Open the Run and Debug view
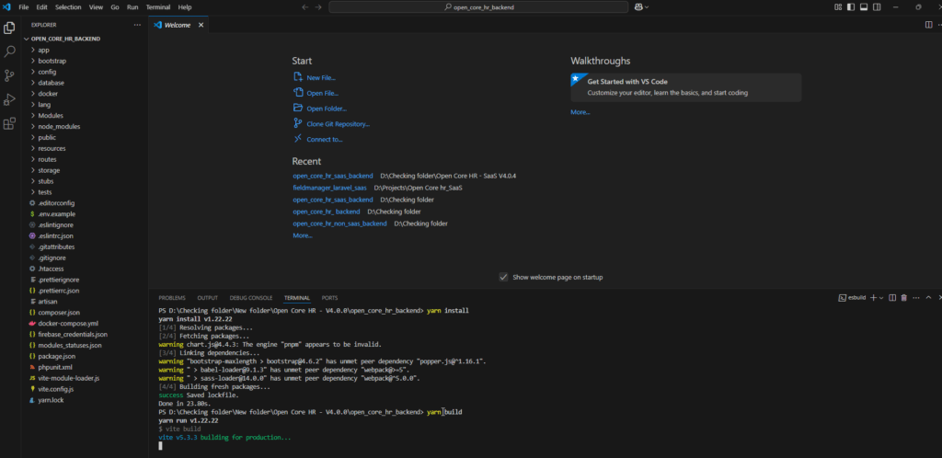The width and height of the screenshot is (942, 458). [9, 99]
